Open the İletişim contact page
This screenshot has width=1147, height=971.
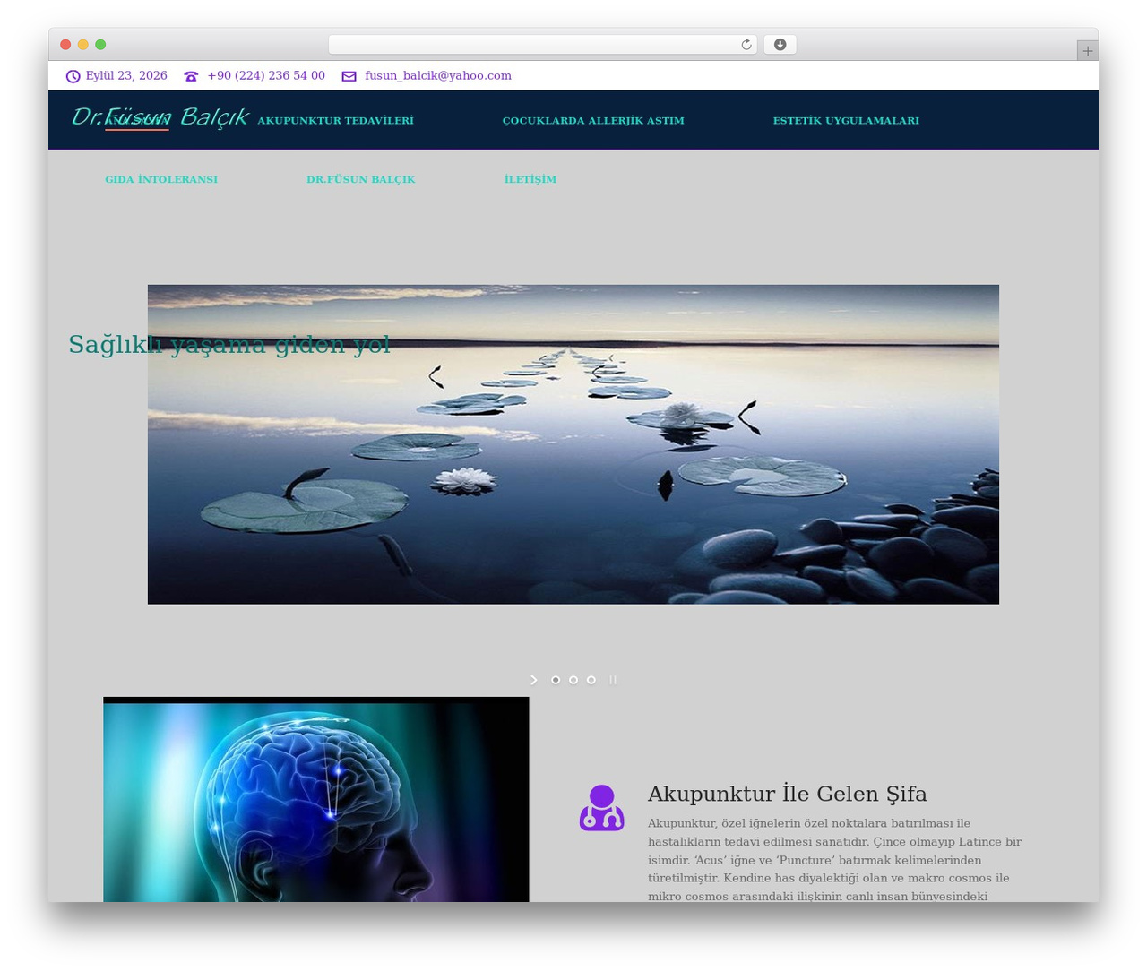point(530,179)
